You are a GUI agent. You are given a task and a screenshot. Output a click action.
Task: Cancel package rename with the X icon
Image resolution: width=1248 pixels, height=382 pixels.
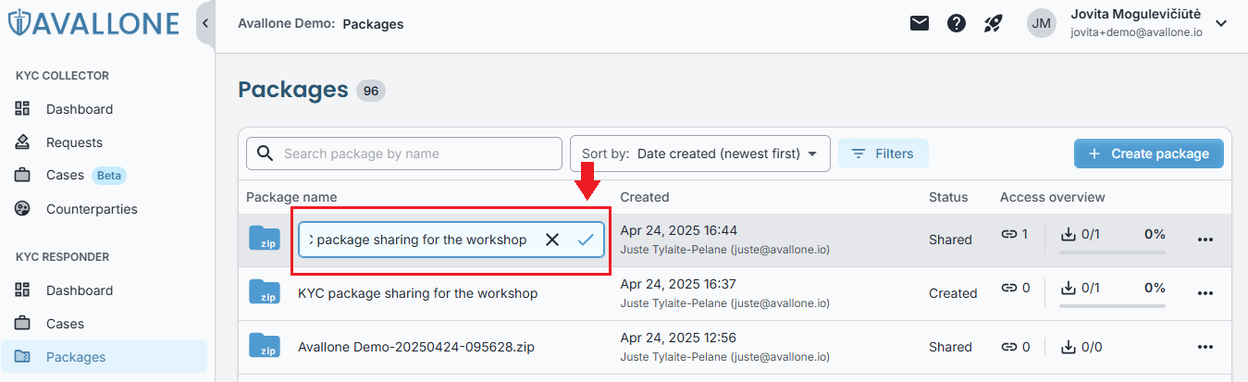pyautogui.click(x=552, y=240)
